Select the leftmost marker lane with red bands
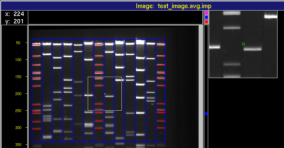 tap(36, 91)
